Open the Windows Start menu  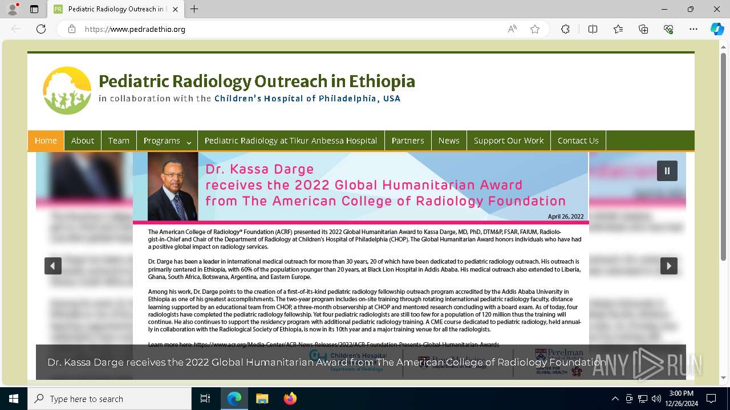click(x=14, y=399)
